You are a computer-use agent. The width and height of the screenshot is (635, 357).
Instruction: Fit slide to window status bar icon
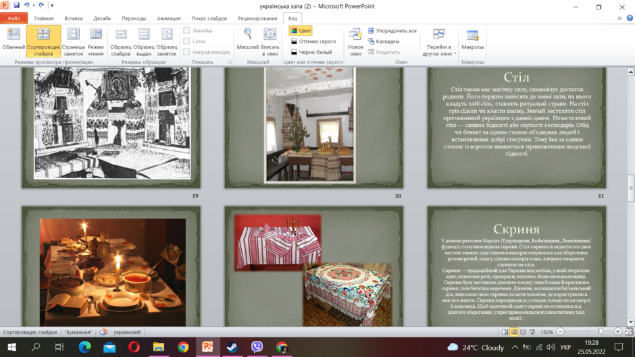tap(629, 331)
